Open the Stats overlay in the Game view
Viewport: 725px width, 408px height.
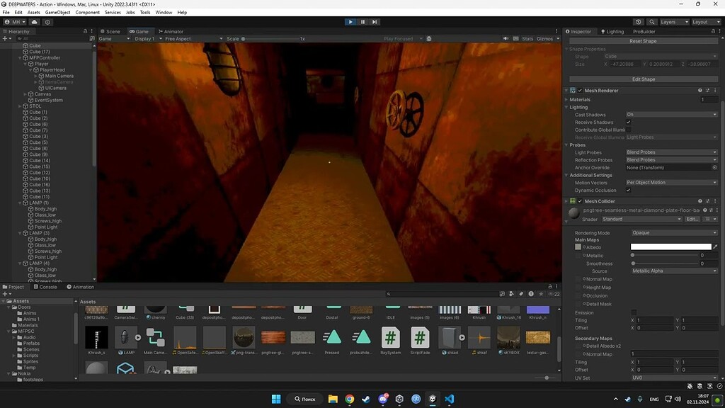pos(529,38)
